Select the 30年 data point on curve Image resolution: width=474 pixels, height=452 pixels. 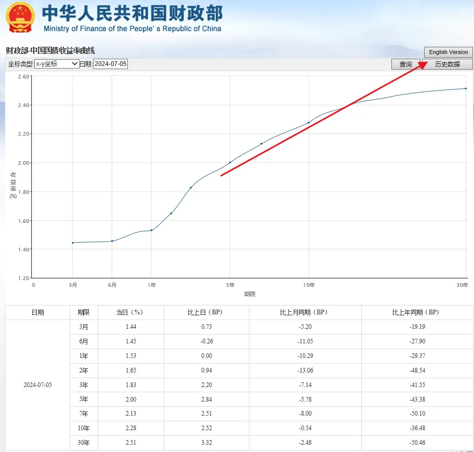[x=466, y=88]
